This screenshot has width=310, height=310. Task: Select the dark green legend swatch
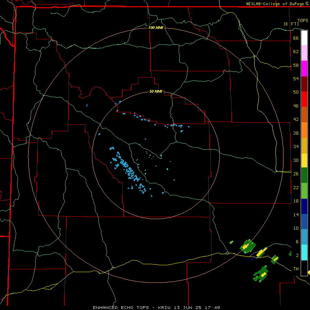point(304,175)
